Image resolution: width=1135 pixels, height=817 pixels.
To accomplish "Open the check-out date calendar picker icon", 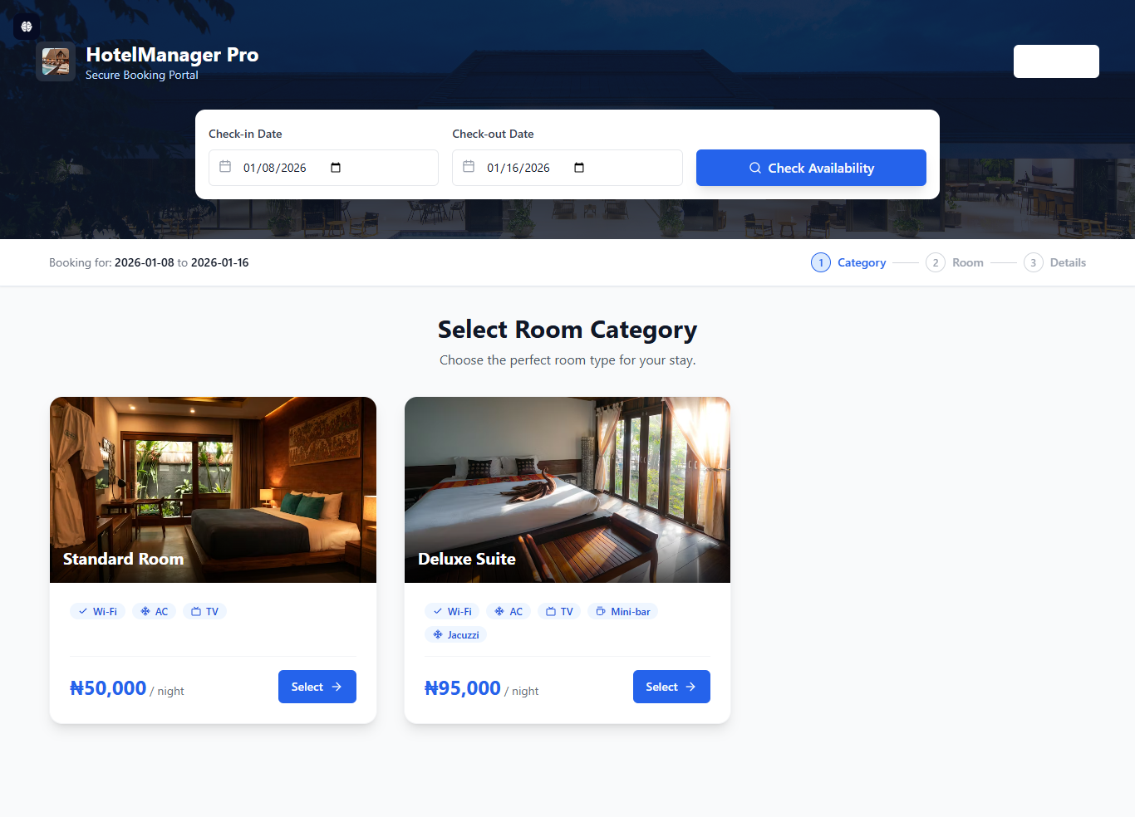I will click(x=579, y=168).
